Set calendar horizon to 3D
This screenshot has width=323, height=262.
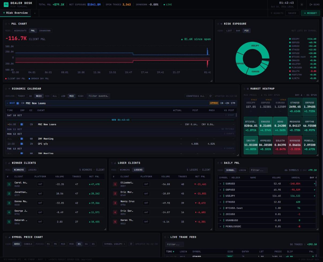point(30,96)
